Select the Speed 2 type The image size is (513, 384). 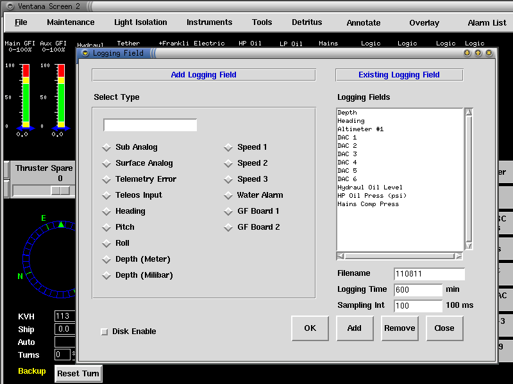point(228,164)
